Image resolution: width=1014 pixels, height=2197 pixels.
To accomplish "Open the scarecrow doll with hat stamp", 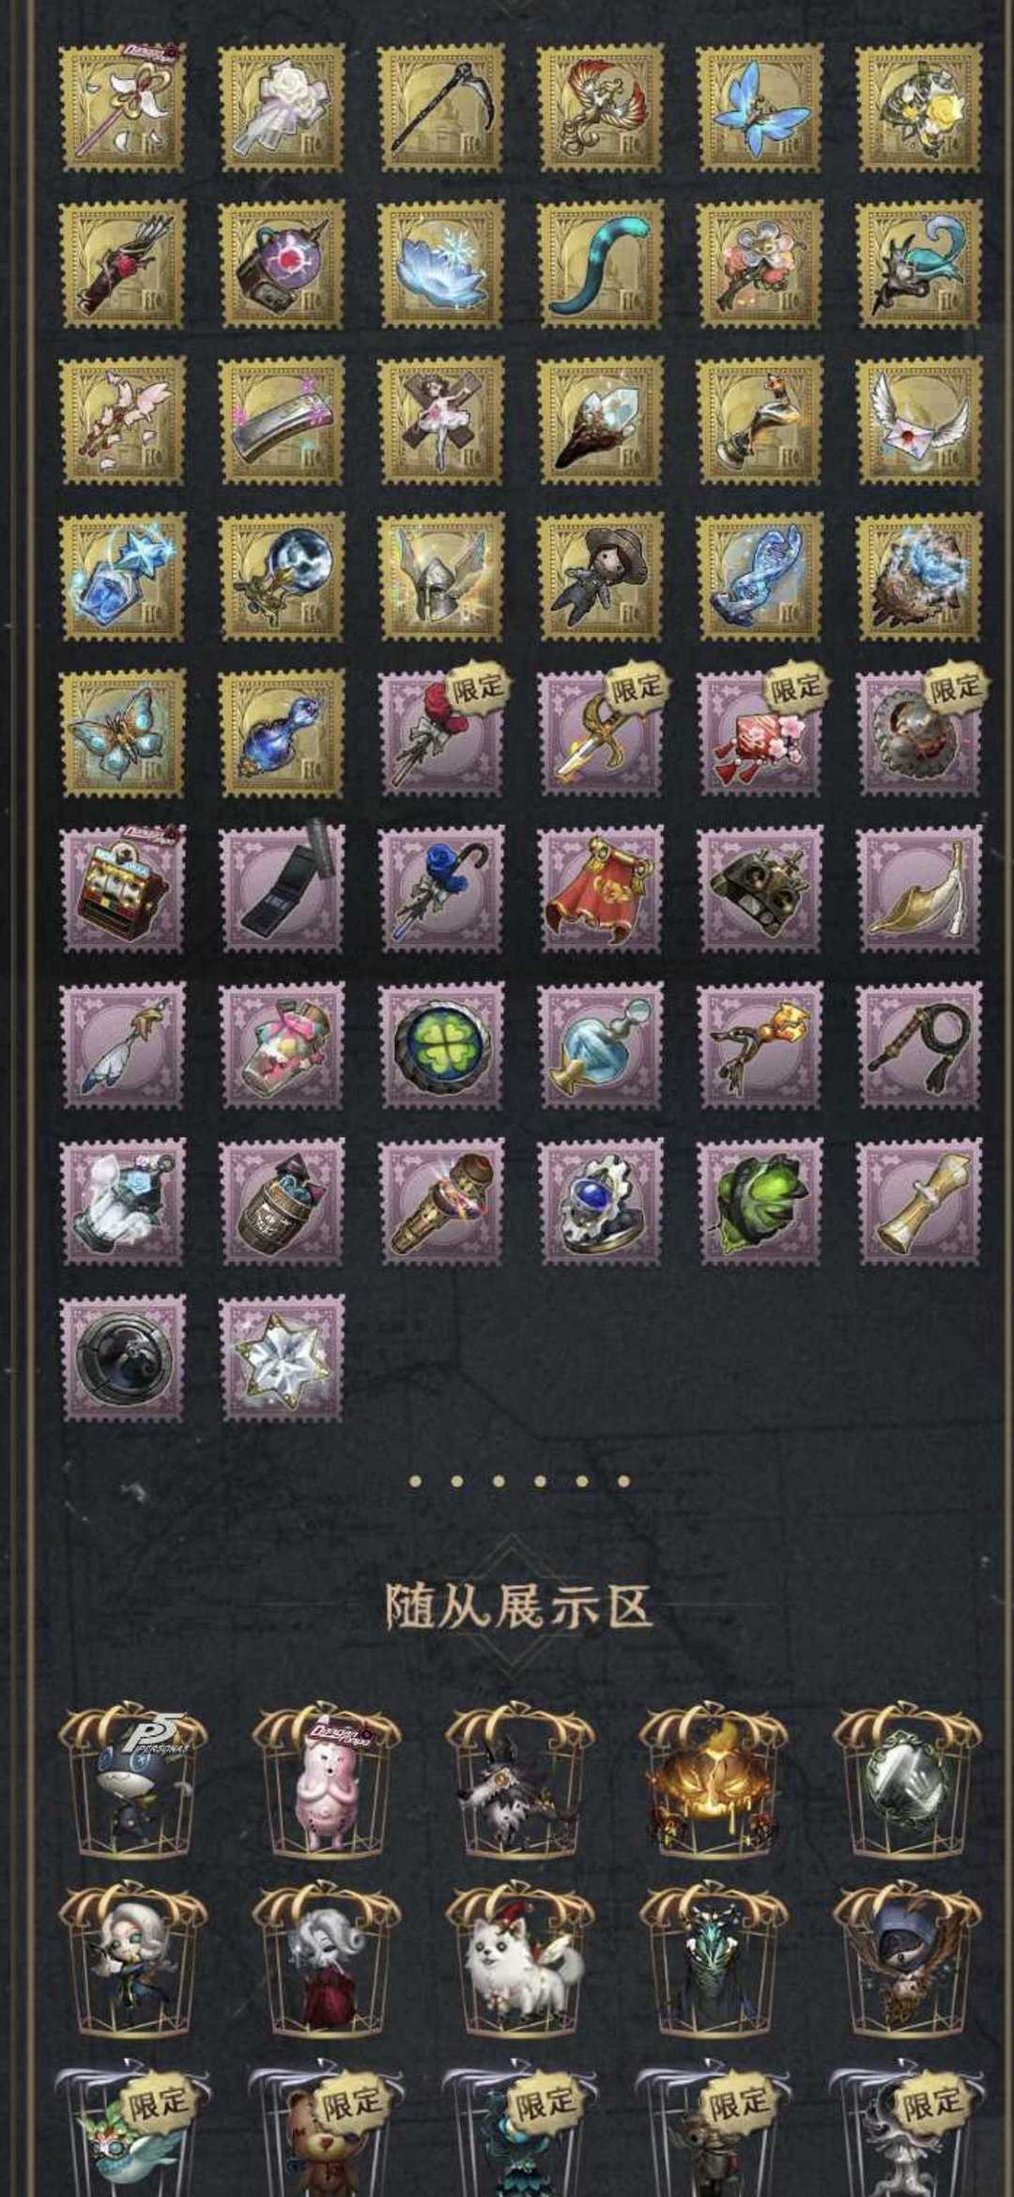I will 601,576.
